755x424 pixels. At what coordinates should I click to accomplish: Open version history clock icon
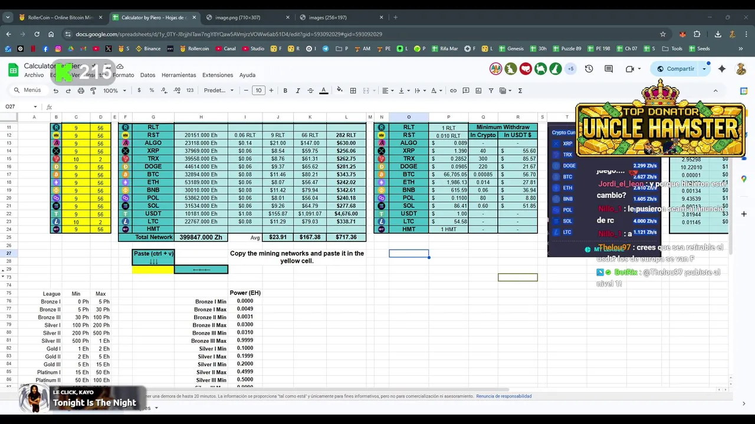coord(589,69)
